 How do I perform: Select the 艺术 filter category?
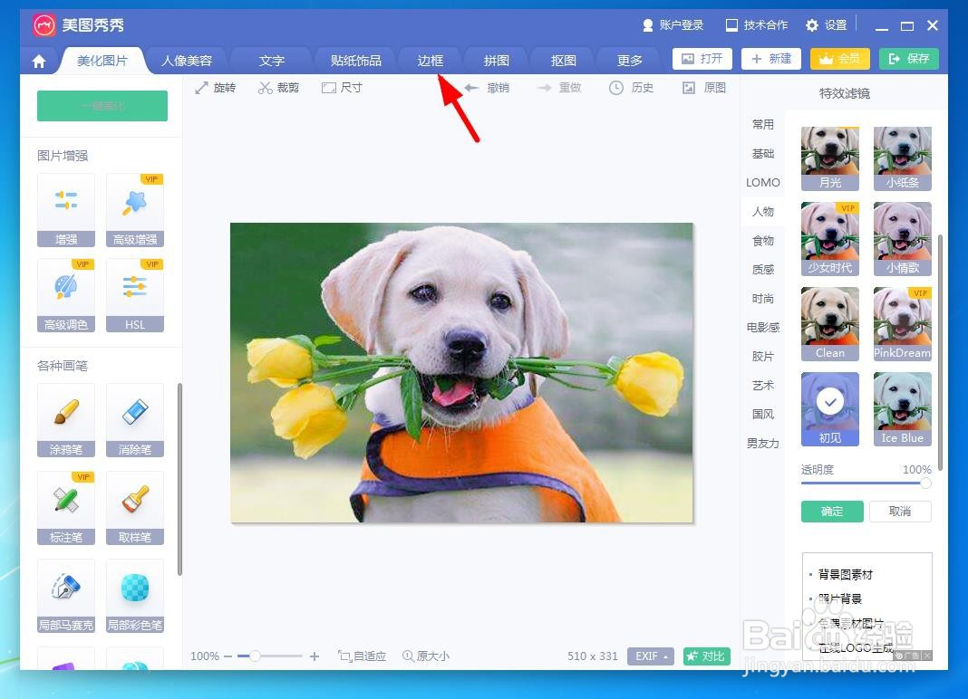point(763,386)
